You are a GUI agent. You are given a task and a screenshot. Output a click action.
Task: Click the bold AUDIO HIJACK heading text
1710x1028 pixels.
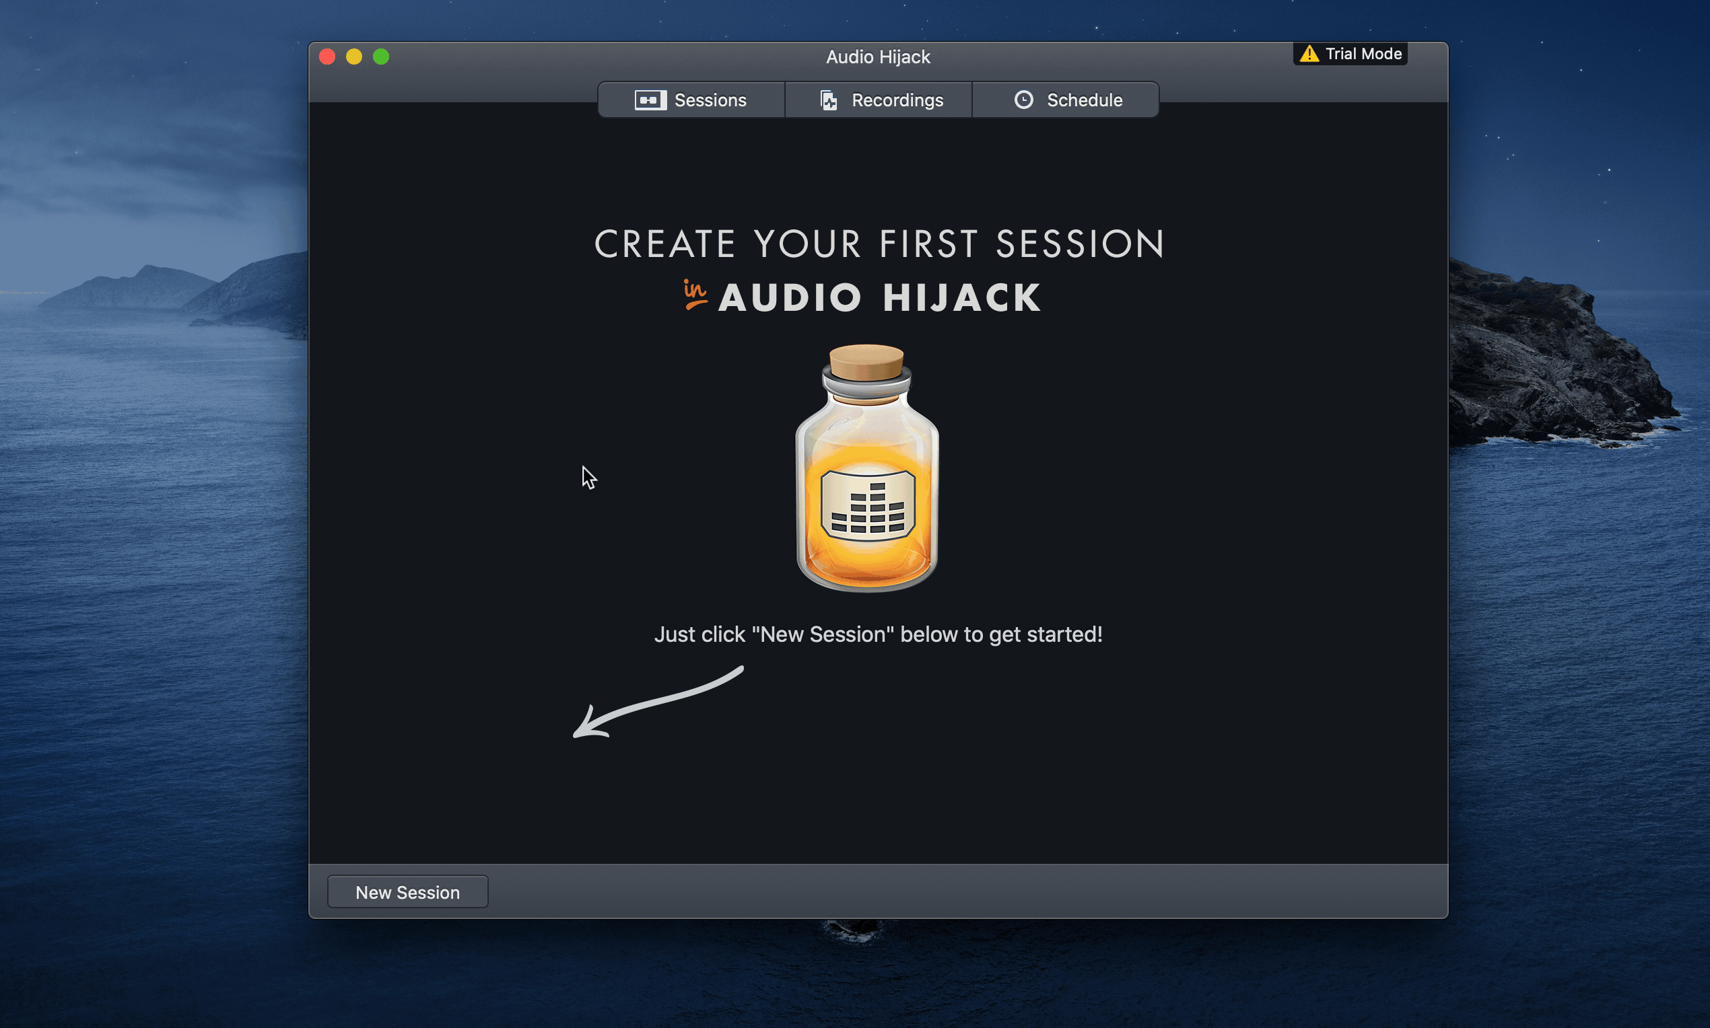click(879, 298)
